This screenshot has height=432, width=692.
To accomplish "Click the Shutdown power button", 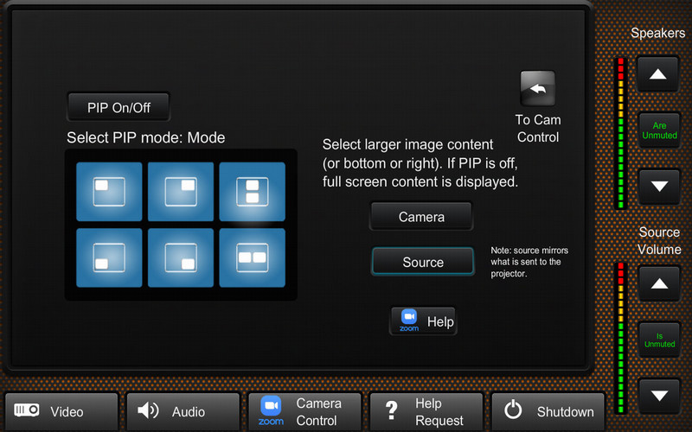I will [548, 412].
